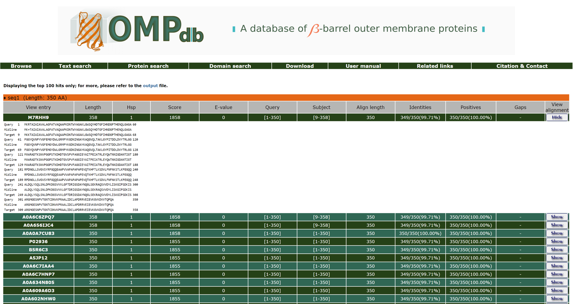
Task: Click the Positives column header
Action: pos(471,107)
